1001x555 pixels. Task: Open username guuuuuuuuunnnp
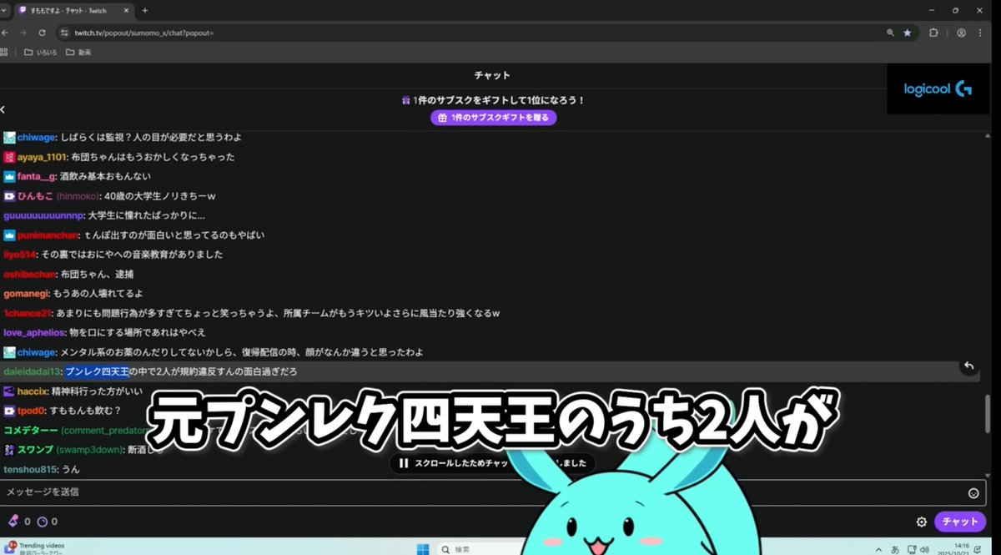point(43,215)
